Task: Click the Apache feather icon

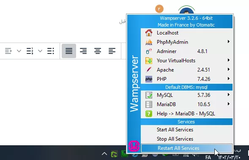Action: (x=149, y=70)
